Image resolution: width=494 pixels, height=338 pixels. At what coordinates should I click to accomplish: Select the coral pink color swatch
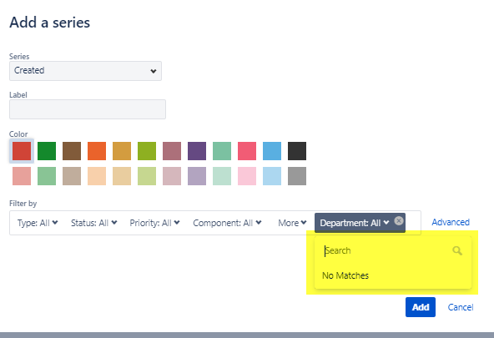pyautogui.click(x=247, y=151)
